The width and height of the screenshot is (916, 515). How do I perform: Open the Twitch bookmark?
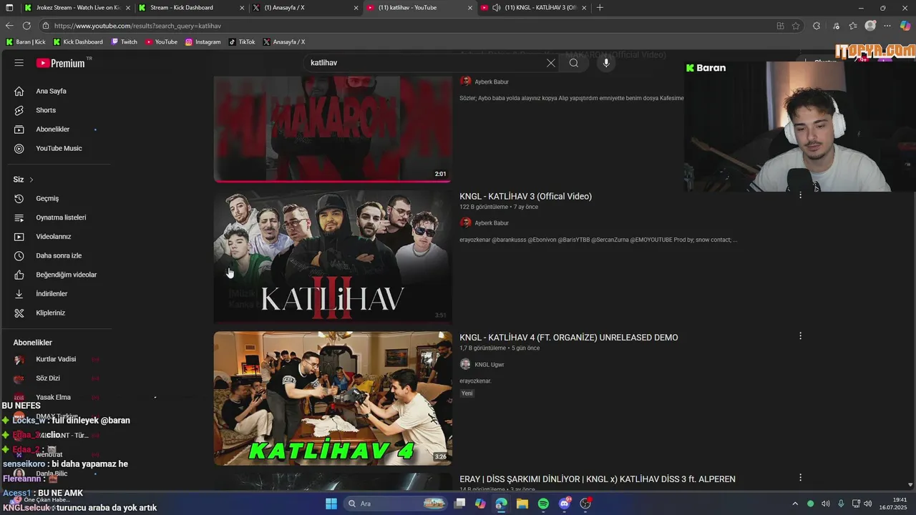pyautogui.click(x=125, y=41)
